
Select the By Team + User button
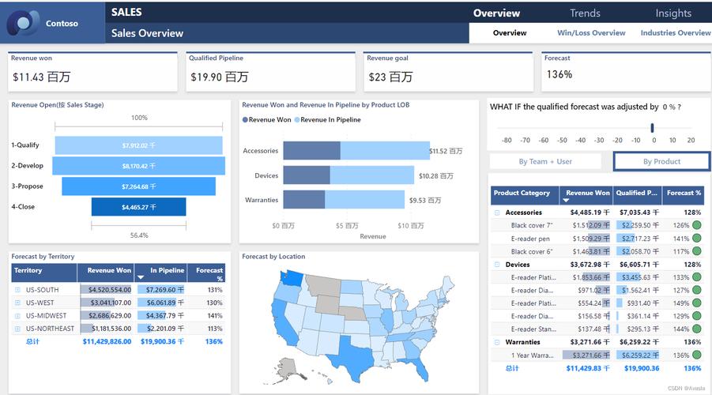[545, 161]
